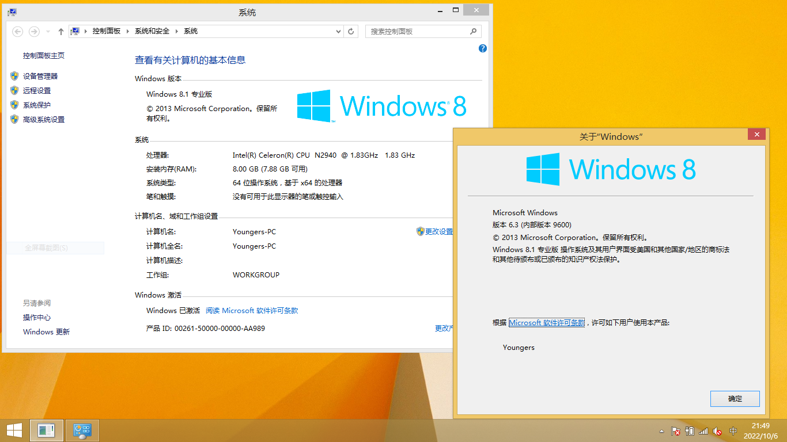Click the Windows 8 logo in About dialog
The width and height of the screenshot is (787, 442).
pyautogui.click(x=611, y=169)
